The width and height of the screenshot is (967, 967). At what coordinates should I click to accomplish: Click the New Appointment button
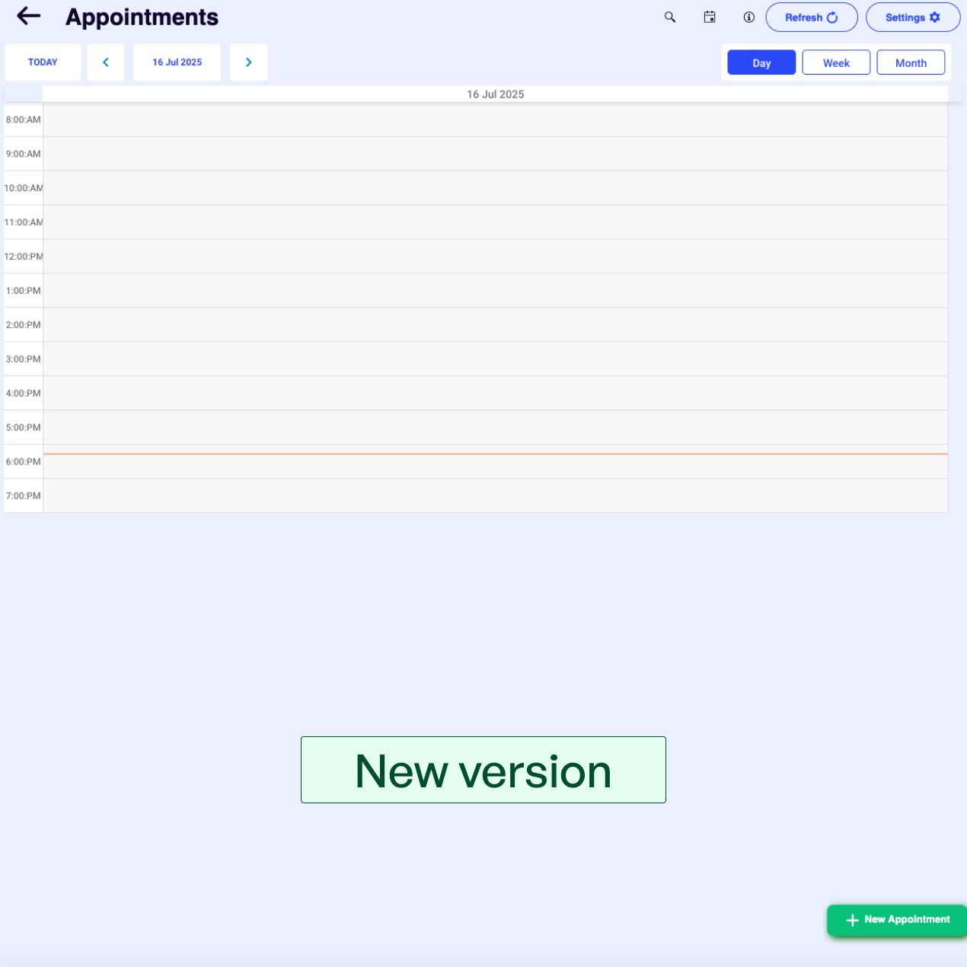coord(896,920)
